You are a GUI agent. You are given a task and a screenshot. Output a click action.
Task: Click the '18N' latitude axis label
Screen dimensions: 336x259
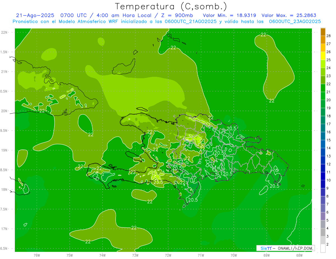(5, 190)
